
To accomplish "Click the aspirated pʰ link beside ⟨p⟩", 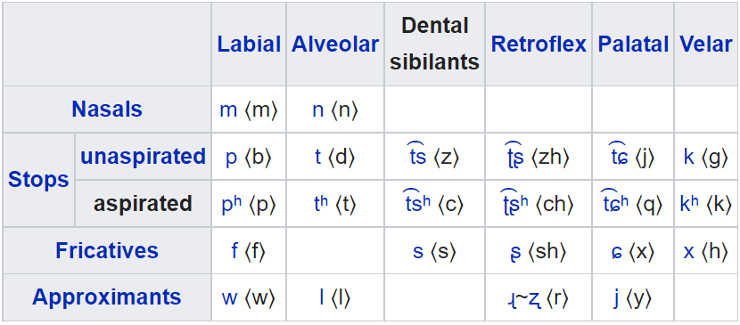I will pos(231,205).
